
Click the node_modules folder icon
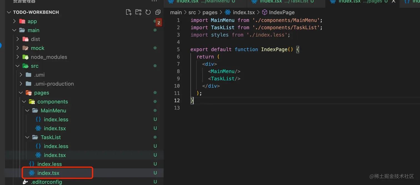(25, 57)
